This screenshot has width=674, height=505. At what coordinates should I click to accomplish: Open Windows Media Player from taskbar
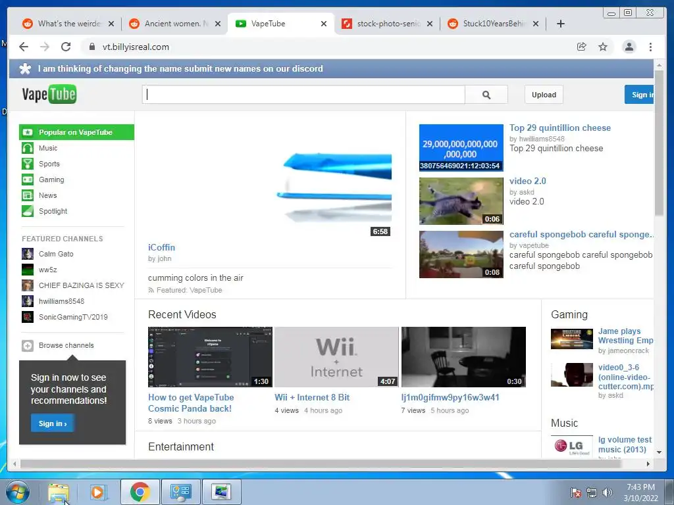tap(97, 492)
